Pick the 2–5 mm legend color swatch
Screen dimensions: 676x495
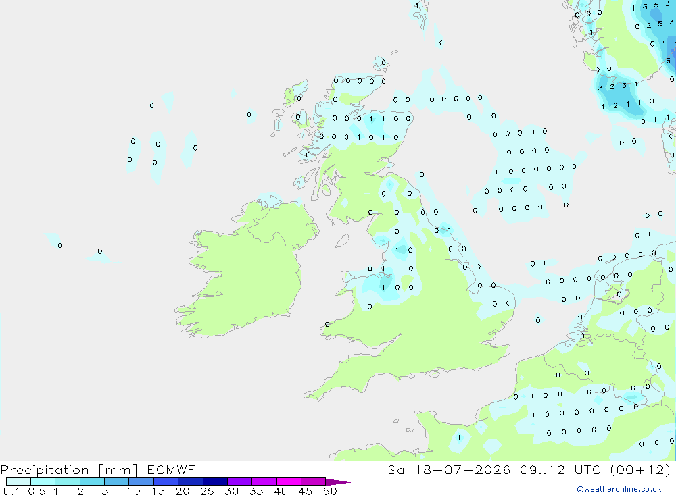92,481
